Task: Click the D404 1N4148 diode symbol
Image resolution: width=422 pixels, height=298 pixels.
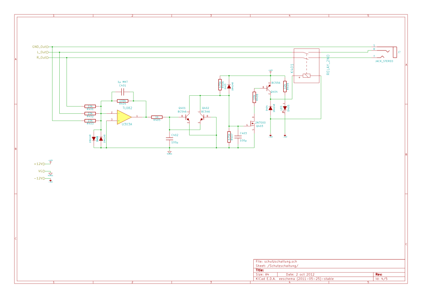Action: pyautogui.click(x=271, y=108)
